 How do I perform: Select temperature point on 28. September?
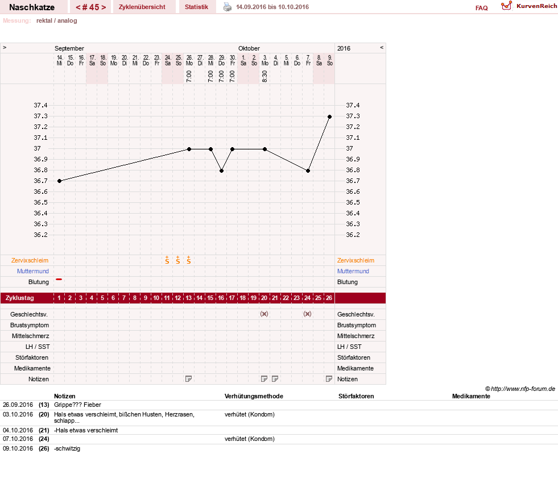click(210, 149)
